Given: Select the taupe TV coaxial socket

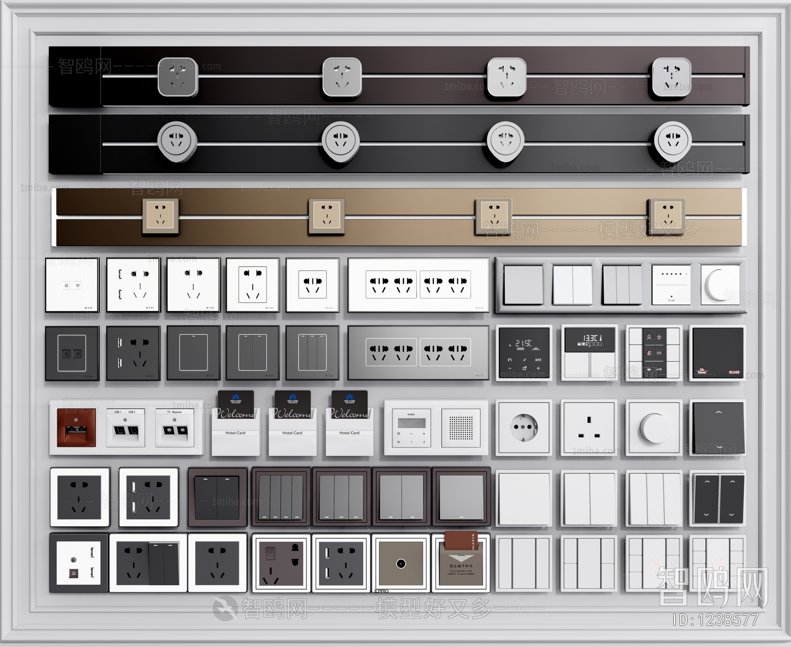Looking at the screenshot, I should (401, 563).
